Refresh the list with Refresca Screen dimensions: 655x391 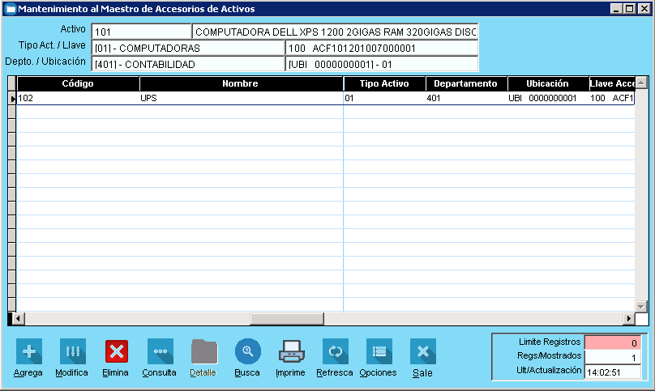tap(335, 351)
